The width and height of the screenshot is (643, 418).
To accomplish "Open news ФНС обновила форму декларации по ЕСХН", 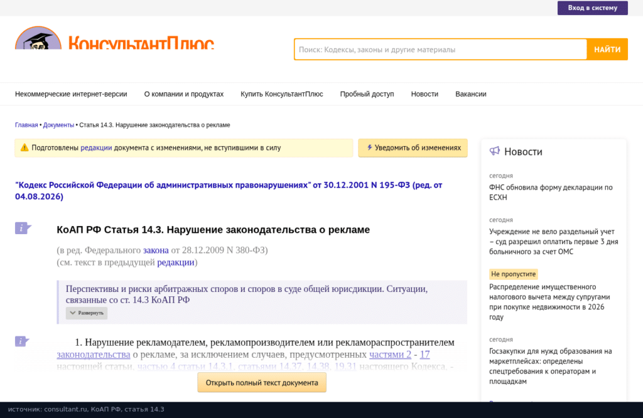I will pos(551,192).
